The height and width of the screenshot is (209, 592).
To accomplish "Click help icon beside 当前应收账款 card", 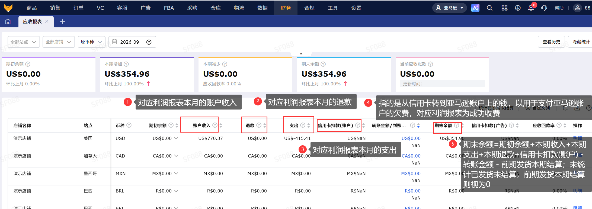I will click(431, 64).
